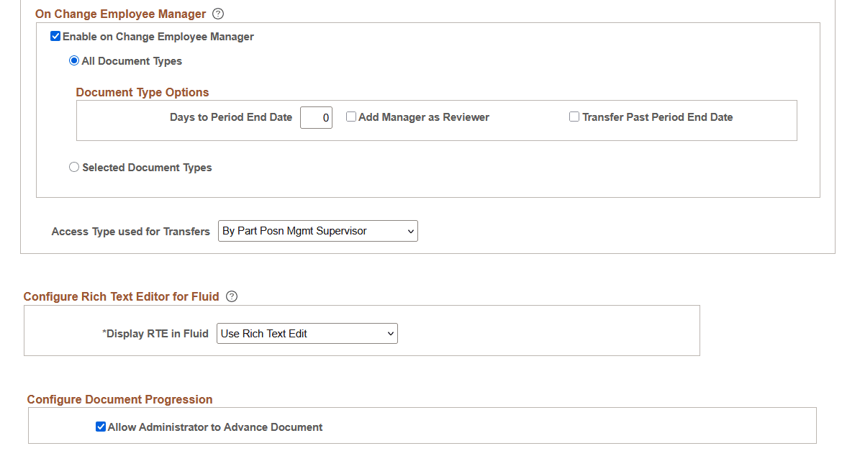Disable Enable on Change Employee Manager
The width and height of the screenshot is (842, 451).
tap(55, 36)
